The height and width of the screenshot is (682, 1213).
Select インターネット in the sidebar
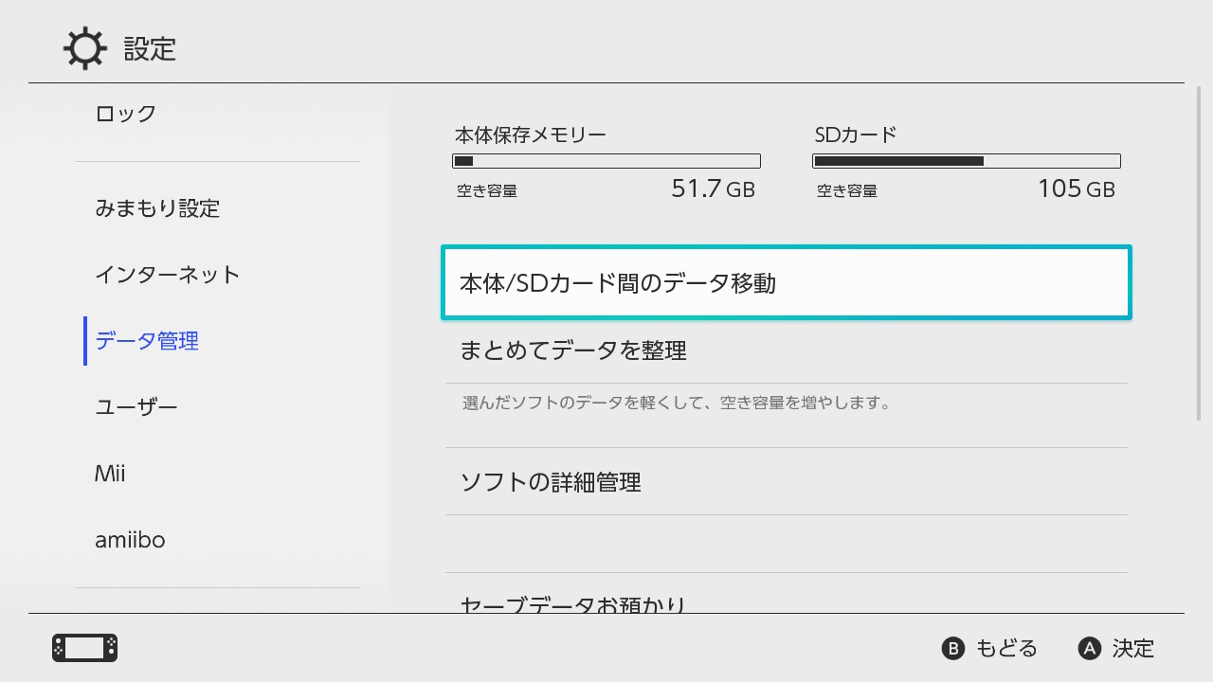tap(168, 275)
